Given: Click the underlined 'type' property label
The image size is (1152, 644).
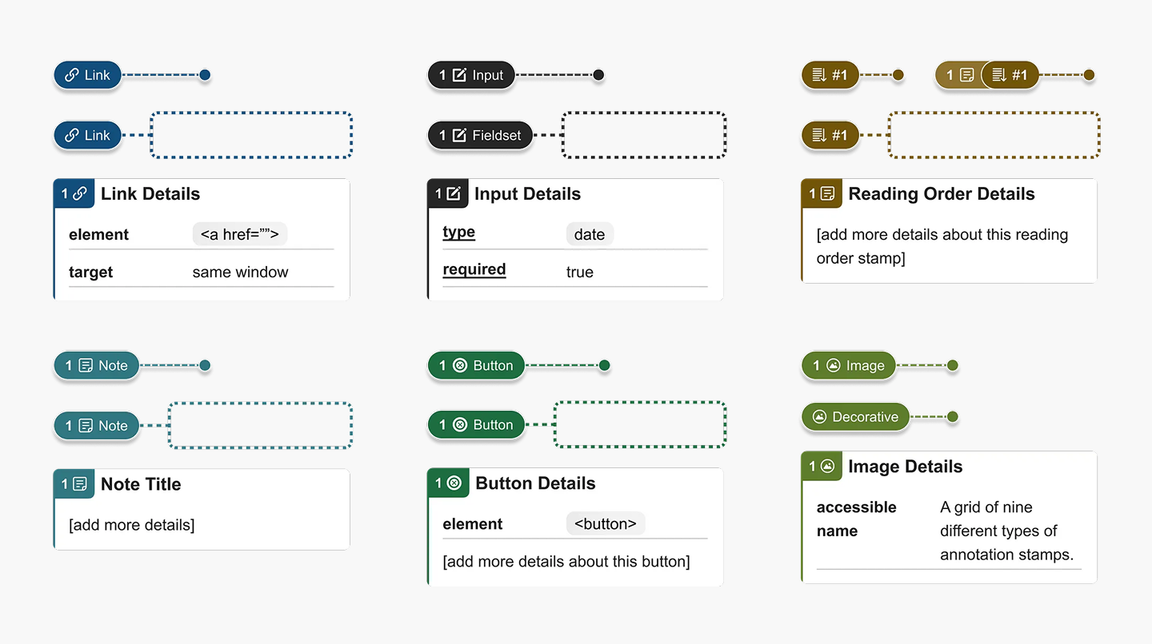Looking at the screenshot, I should pyautogui.click(x=459, y=232).
